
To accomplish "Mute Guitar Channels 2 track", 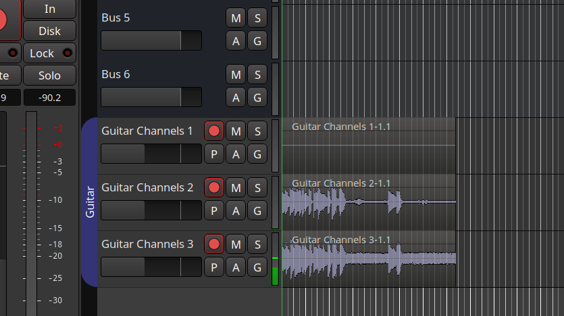I will [x=236, y=187].
